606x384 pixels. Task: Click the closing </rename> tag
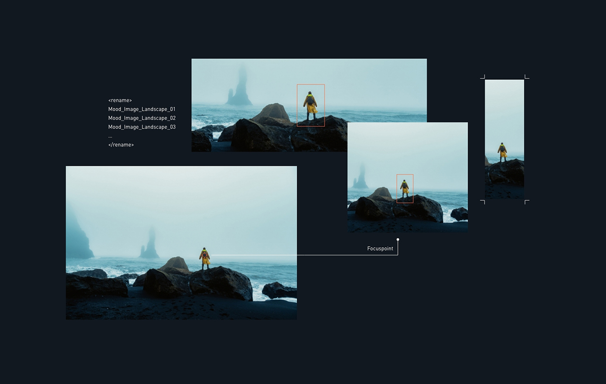click(x=121, y=145)
